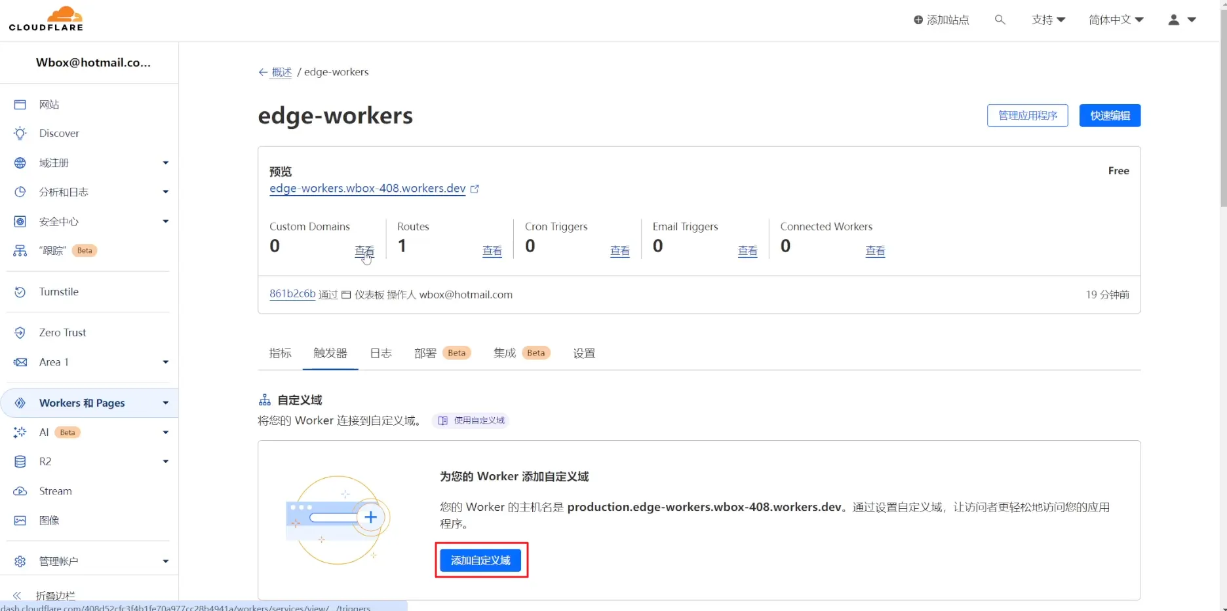Open the user account profile icon
Screen dimensions: 1227x611
pyautogui.click(x=1174, y=20)
